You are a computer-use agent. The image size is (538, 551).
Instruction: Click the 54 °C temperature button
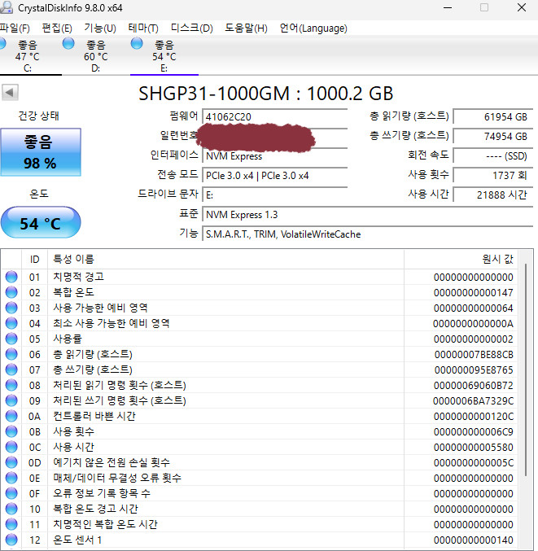point(41,222)
